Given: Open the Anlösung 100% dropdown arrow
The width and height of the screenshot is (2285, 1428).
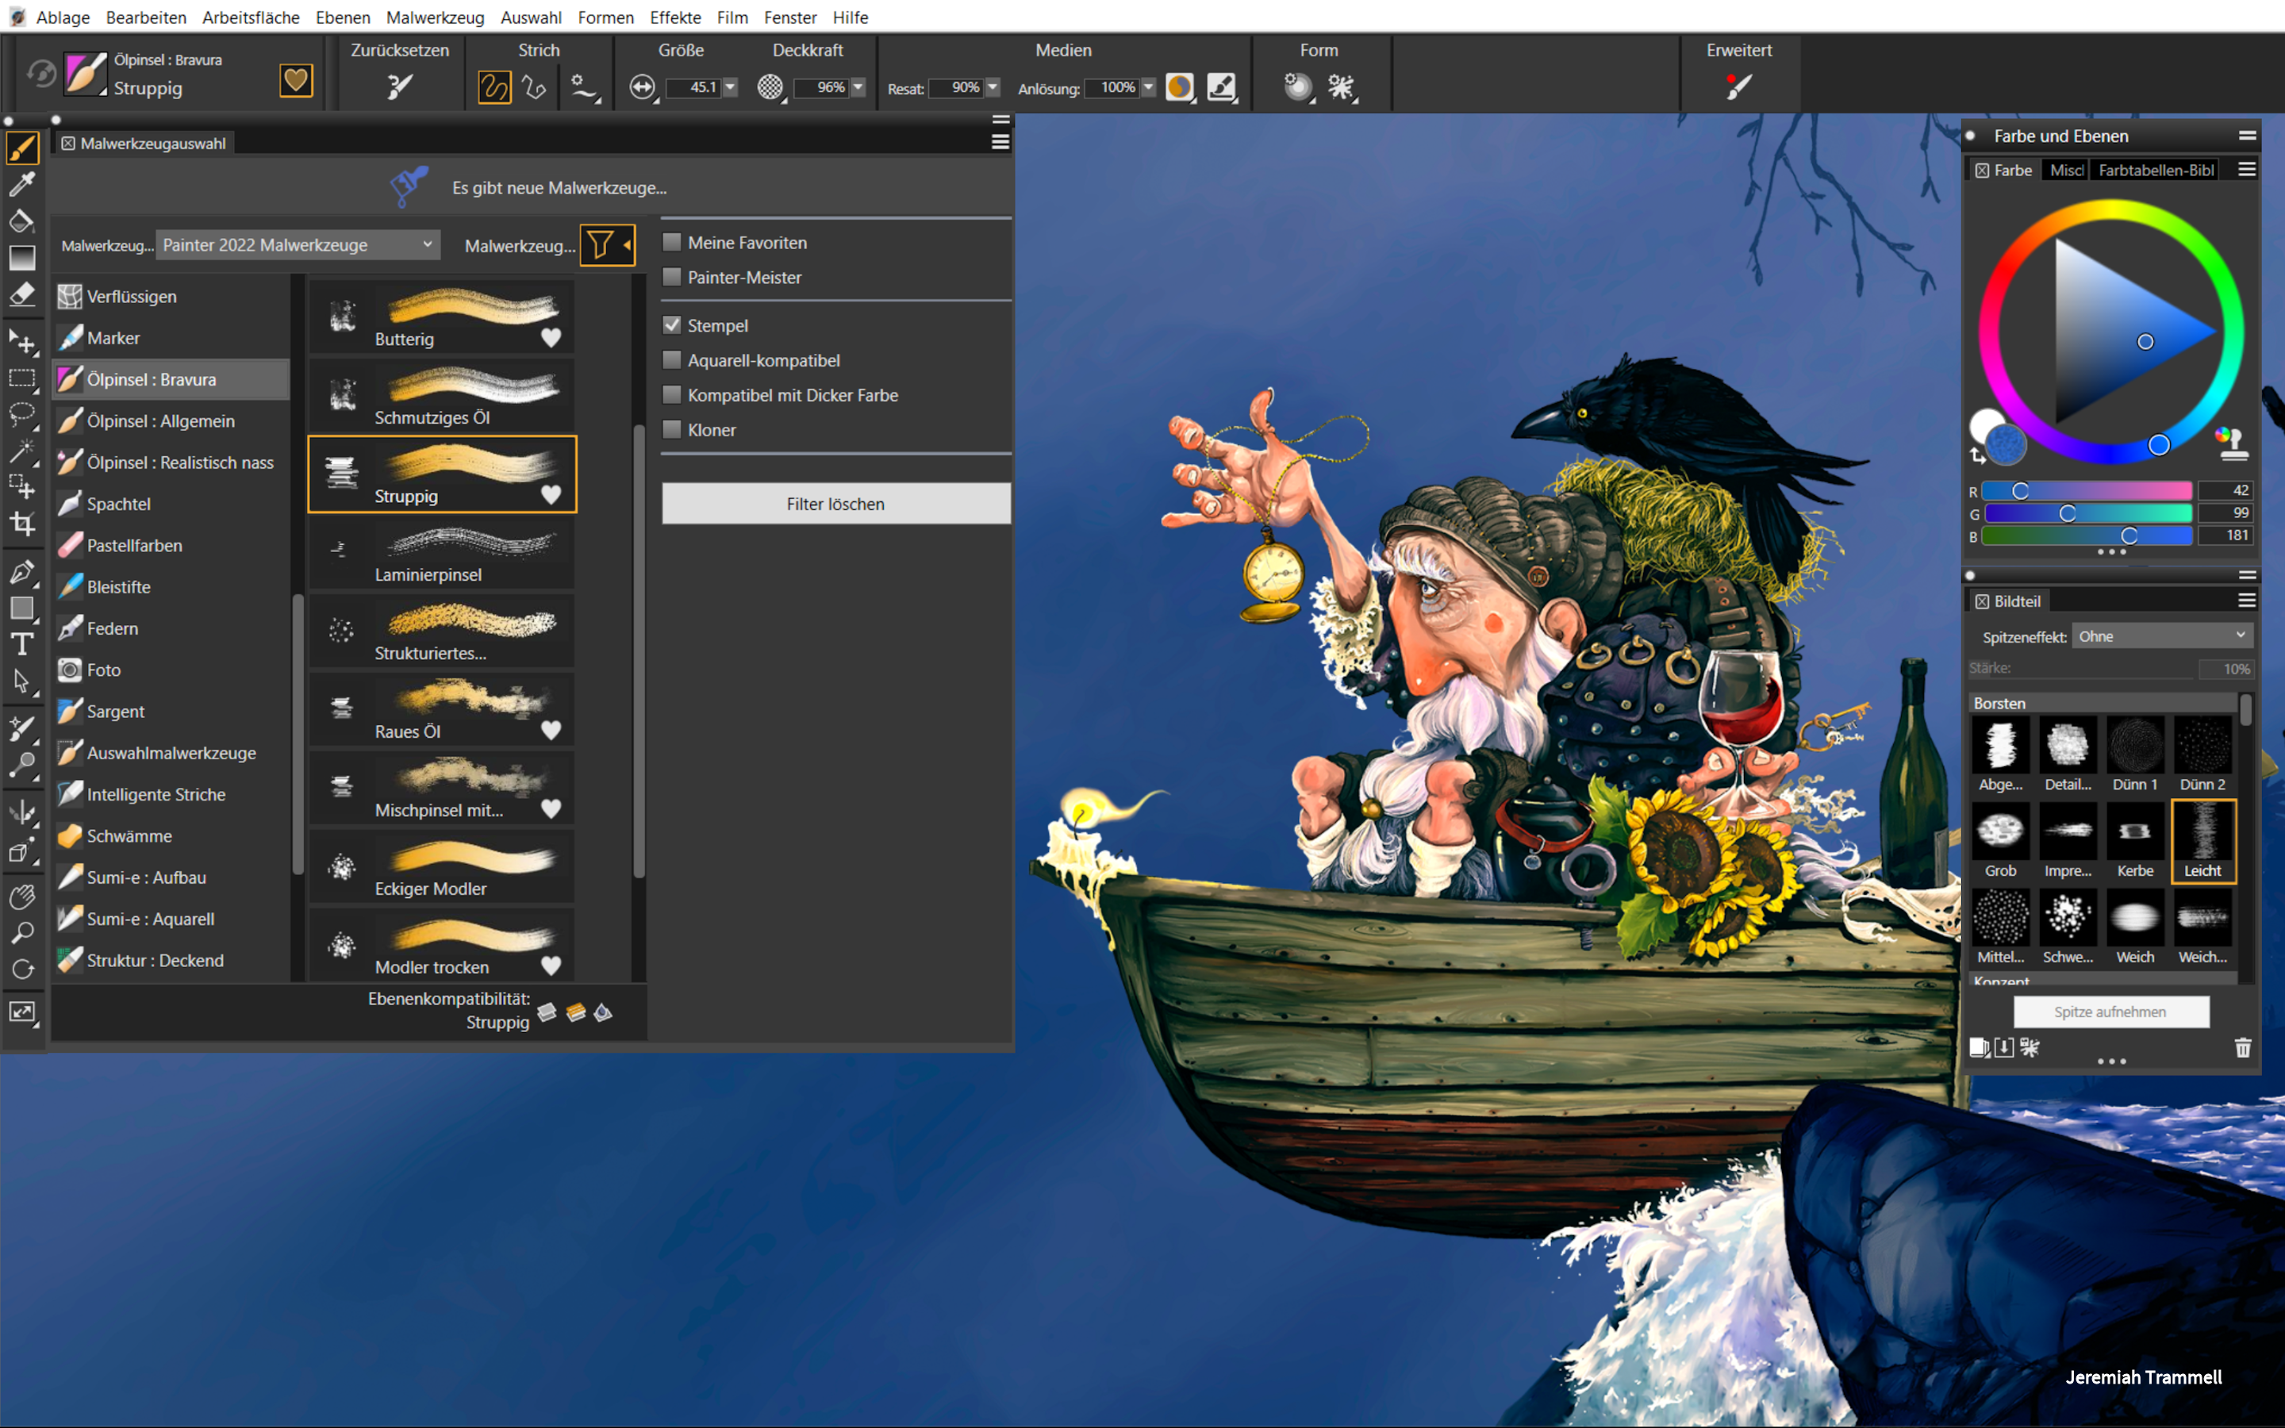Looking at the screenshot, I should click(x=1148, y=87).
